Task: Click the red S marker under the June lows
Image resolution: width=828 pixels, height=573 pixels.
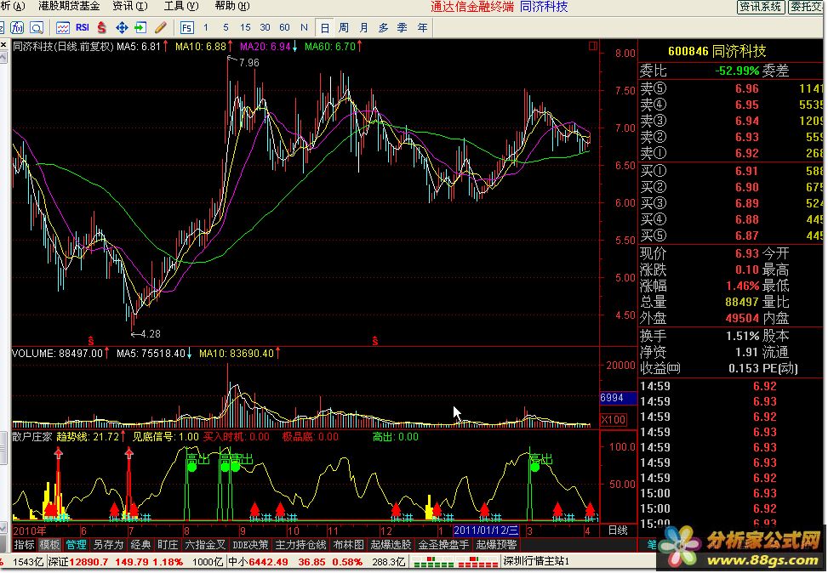Action: point(91,340)
